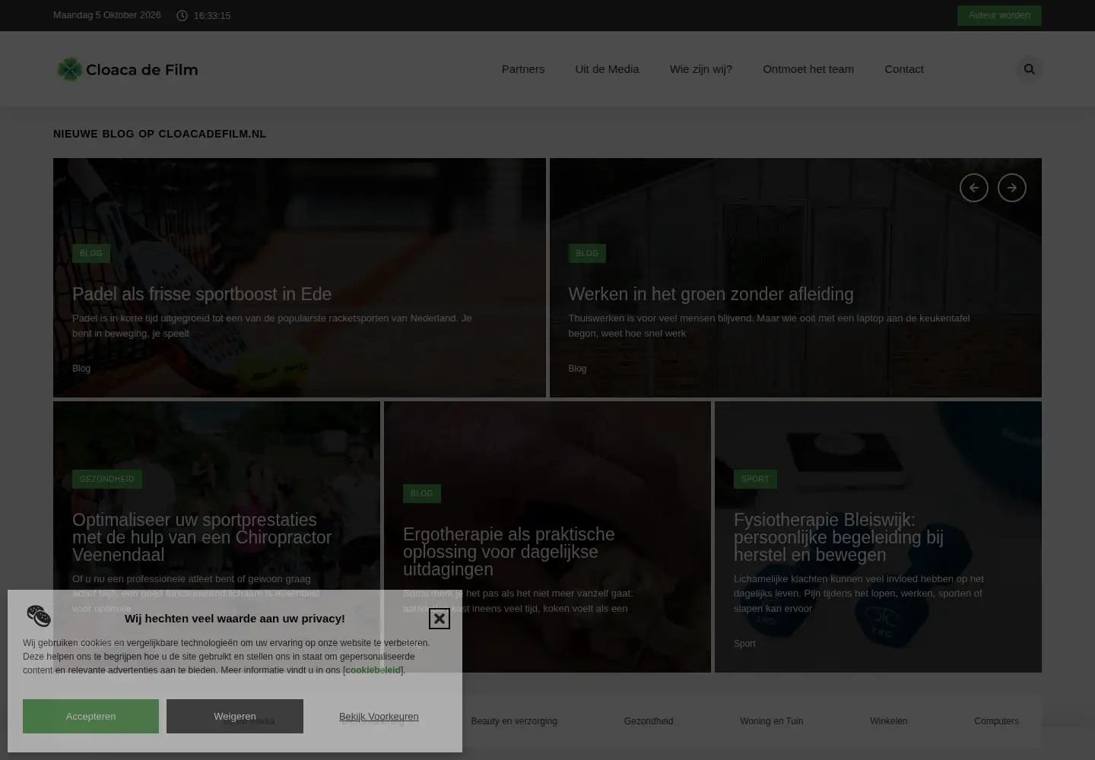Click the Blog link under the Thuiswerken excerpt
1095x760 pixels.
(578, 369)
